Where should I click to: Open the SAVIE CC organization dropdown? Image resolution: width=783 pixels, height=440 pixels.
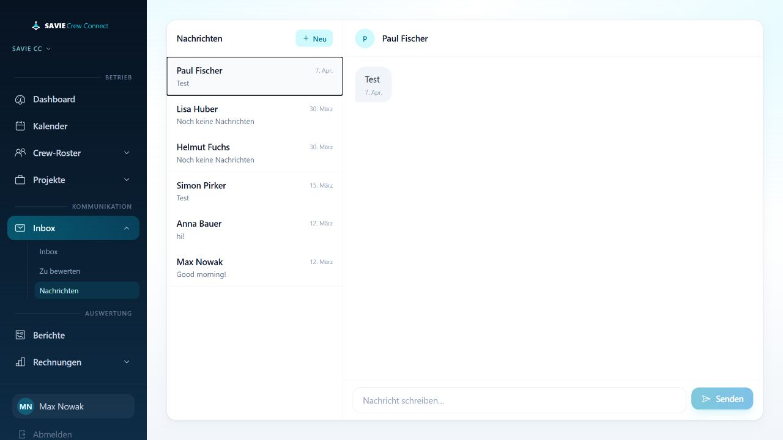31,49
